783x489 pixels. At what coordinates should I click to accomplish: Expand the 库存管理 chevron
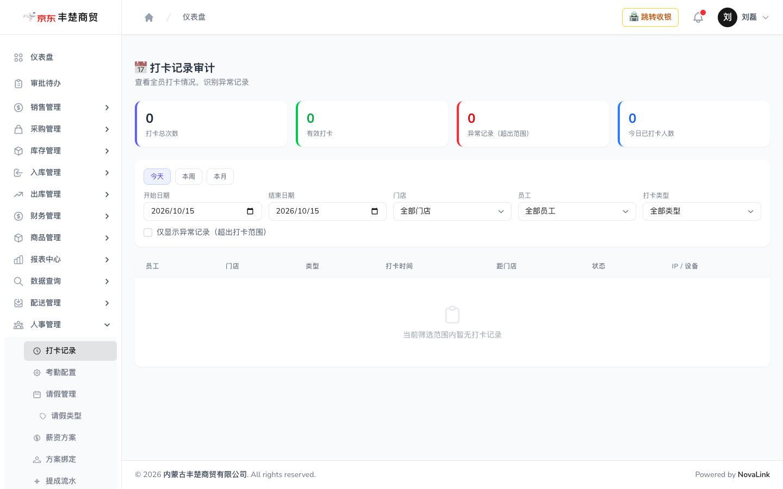point(107,151)
